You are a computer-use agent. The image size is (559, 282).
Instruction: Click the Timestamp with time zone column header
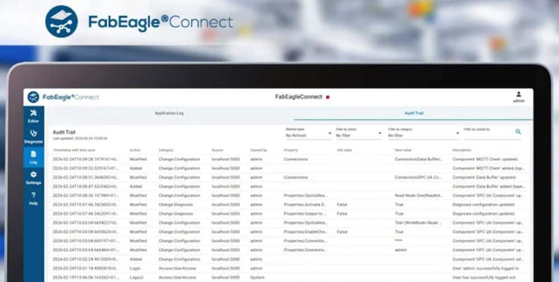[74, 150]
